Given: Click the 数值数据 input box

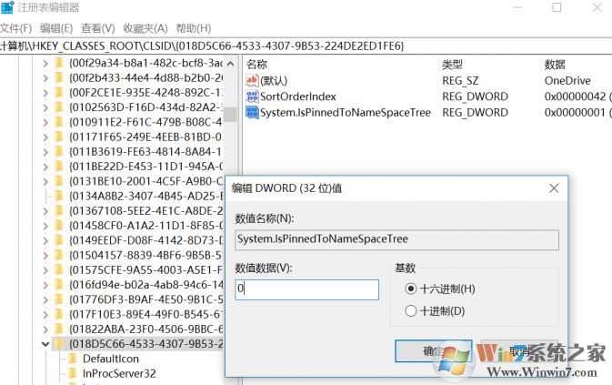Looking at the screenshot, I should (x=306, y=289).
